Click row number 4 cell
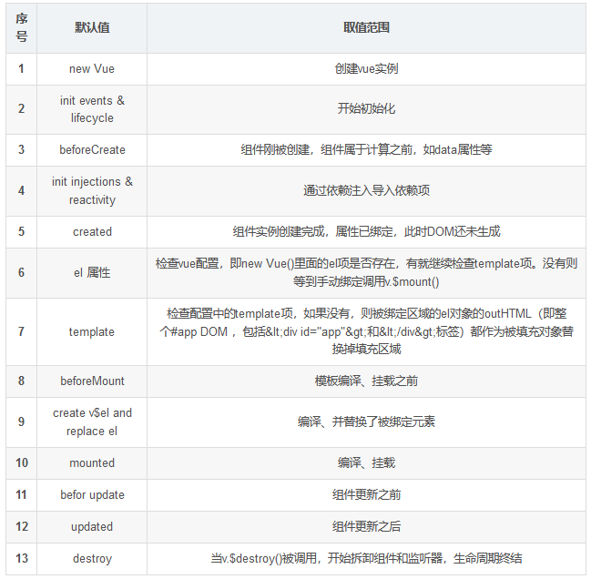 [22, 191]
